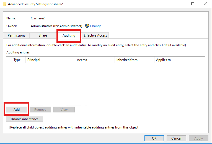This screenshot has width=212, height=144.
Task: Select the Auditing tab
Action: pyautogui.click(x=69, y=35)
